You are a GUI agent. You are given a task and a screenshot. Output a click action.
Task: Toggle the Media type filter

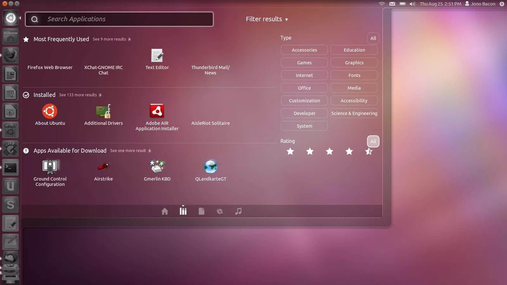pos(354,88)
